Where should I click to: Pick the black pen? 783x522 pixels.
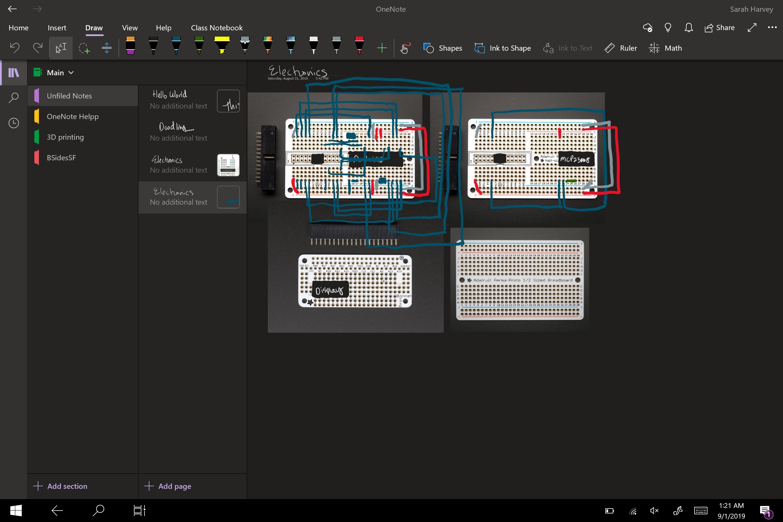(153, 46)
